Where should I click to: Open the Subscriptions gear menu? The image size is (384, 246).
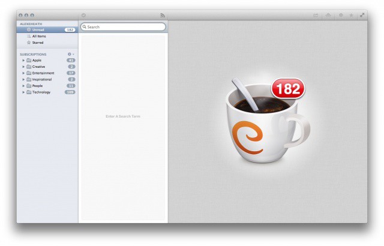[x=70, y=54]
